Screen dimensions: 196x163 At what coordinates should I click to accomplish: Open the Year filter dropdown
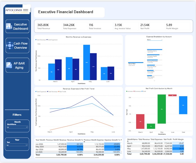(17, 145)
